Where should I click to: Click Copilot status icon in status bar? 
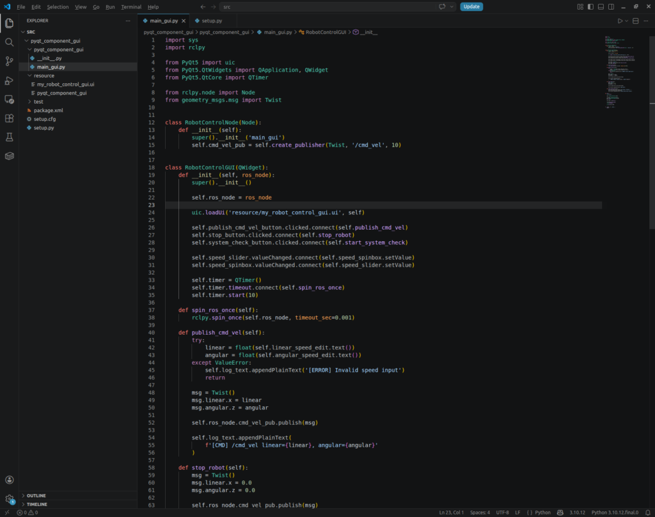(x=560, y=513)
